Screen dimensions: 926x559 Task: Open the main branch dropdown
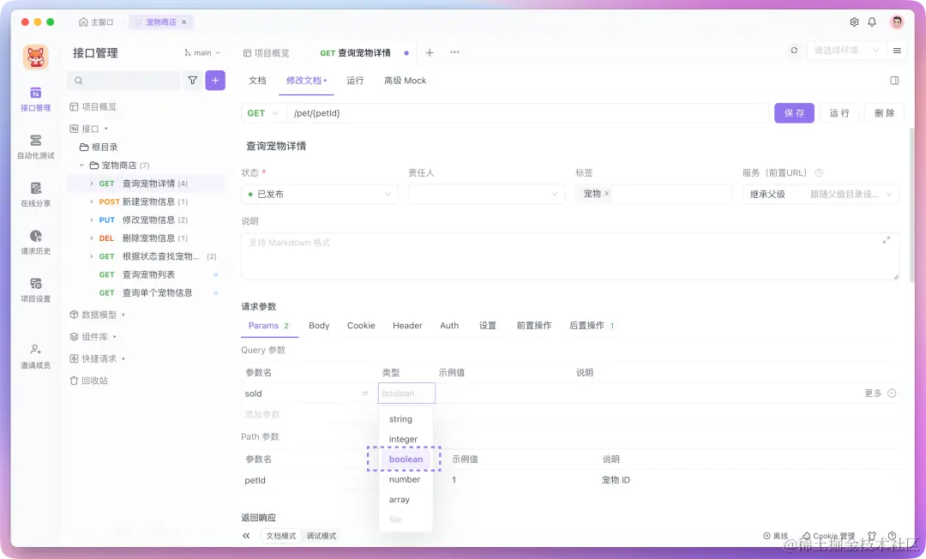coord(202,51)
